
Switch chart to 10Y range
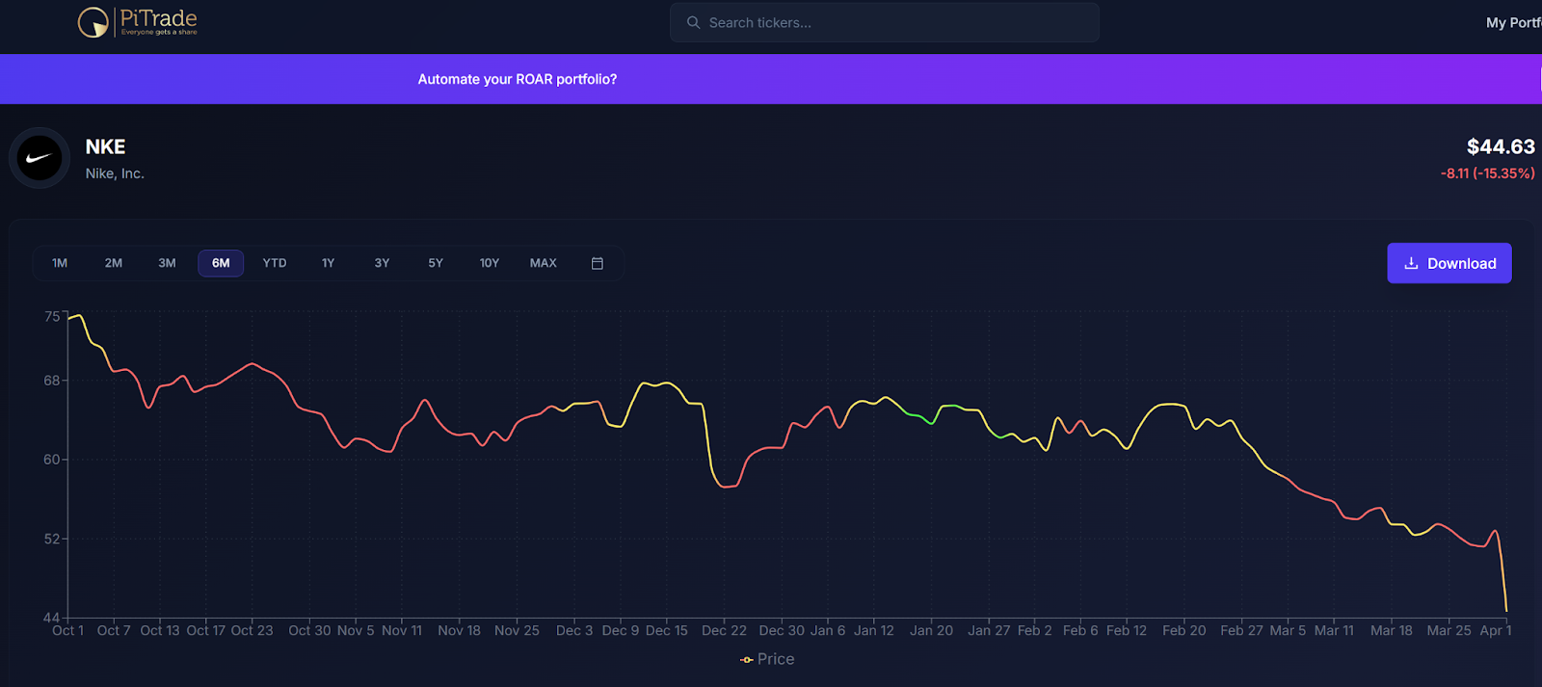click(x=490, y=263)
